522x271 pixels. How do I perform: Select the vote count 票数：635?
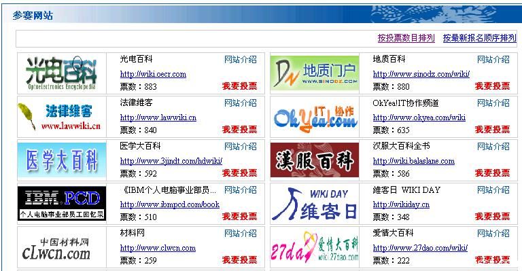click(391, 130)
